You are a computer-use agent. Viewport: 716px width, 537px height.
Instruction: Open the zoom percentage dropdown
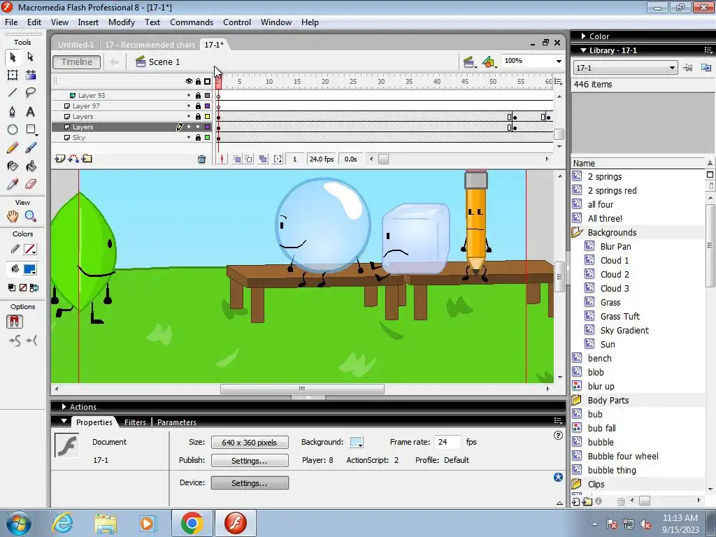coord(559,62)
